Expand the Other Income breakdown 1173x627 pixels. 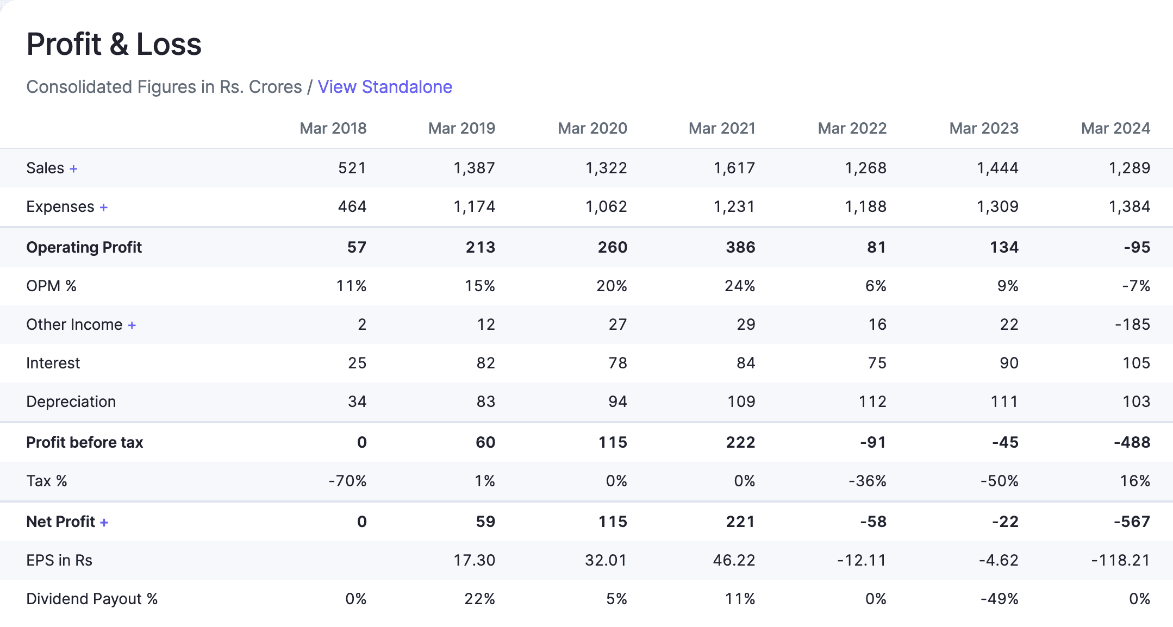click(132, 324)
